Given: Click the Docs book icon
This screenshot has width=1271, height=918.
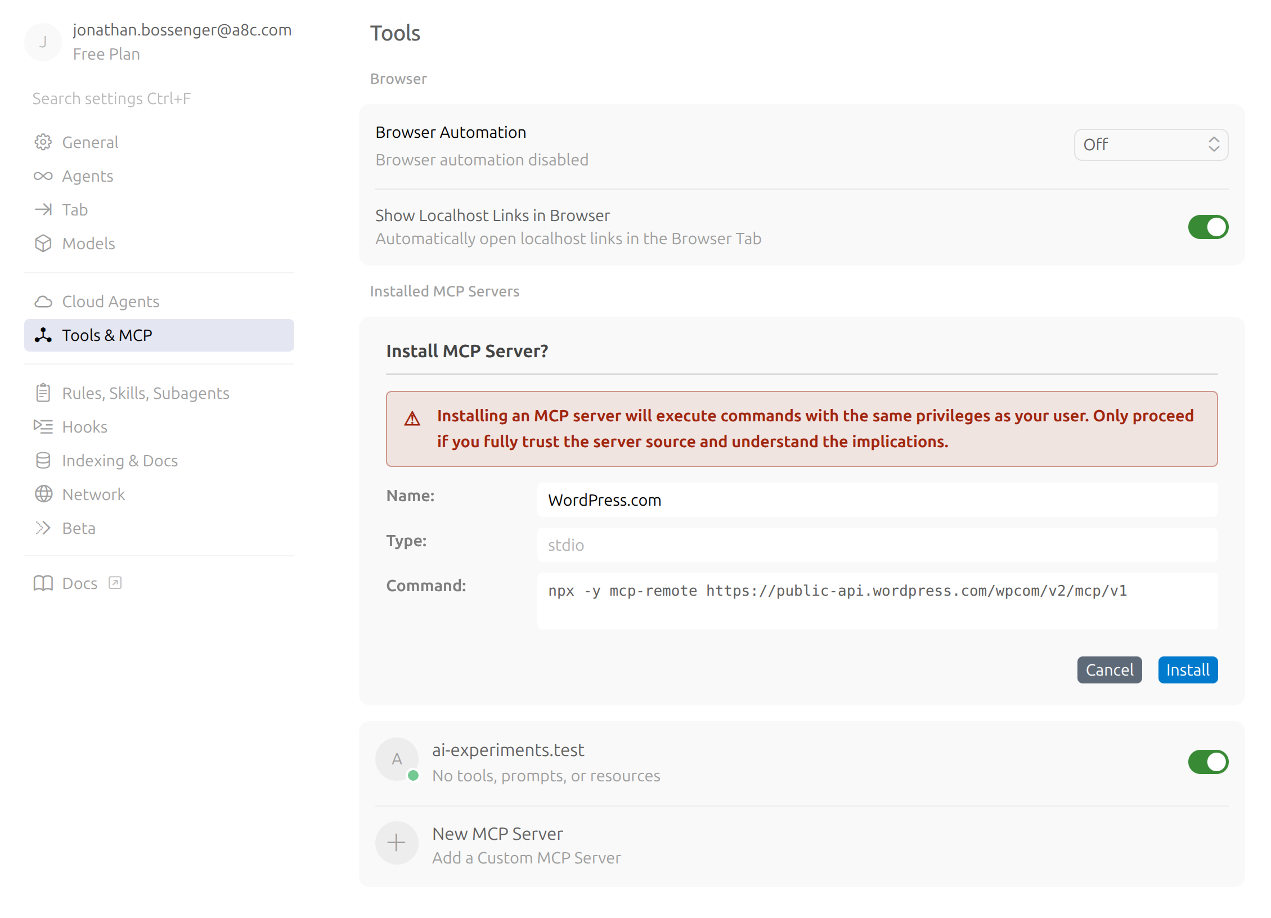Looking at the screenshot, I should click(43, 583).
